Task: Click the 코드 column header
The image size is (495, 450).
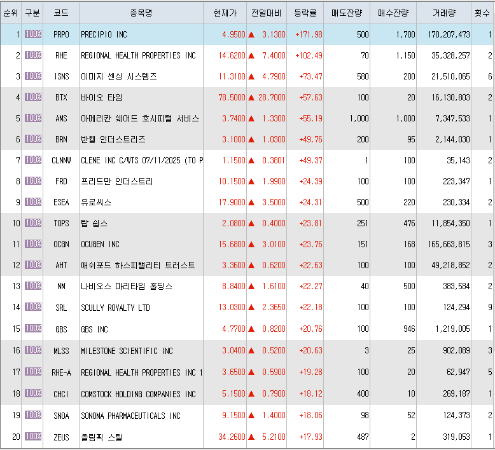Action: click(x=61, y=13)
